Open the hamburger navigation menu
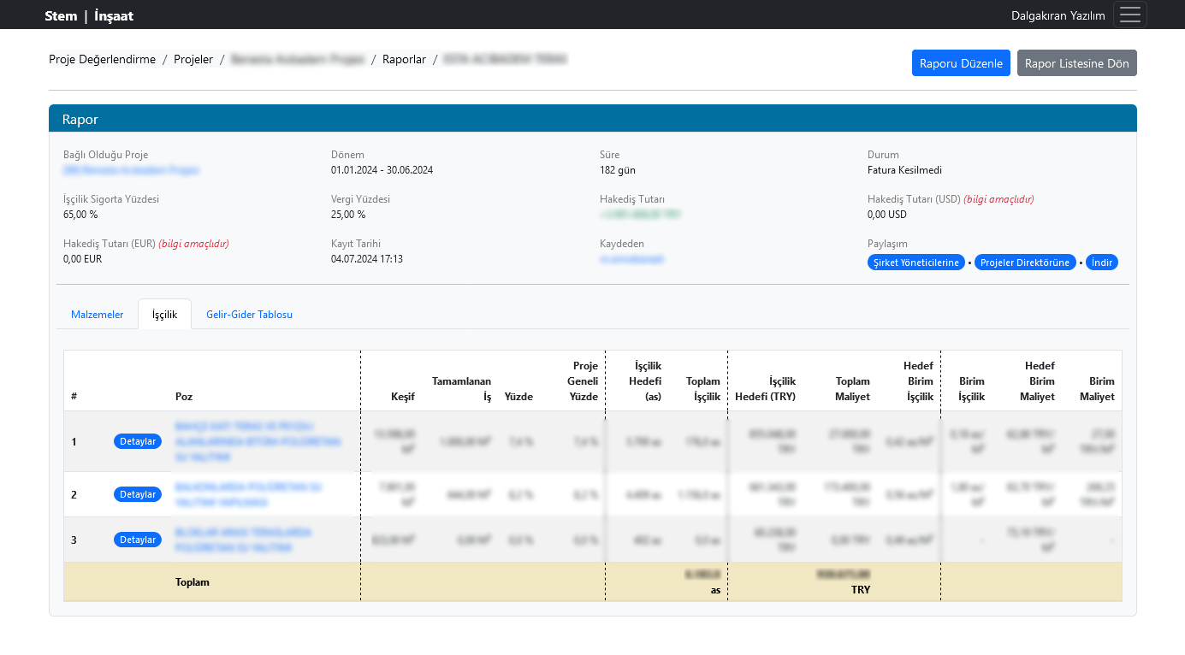The width and height of the screenshot is (1185, 655). [x=1130, y=15]
